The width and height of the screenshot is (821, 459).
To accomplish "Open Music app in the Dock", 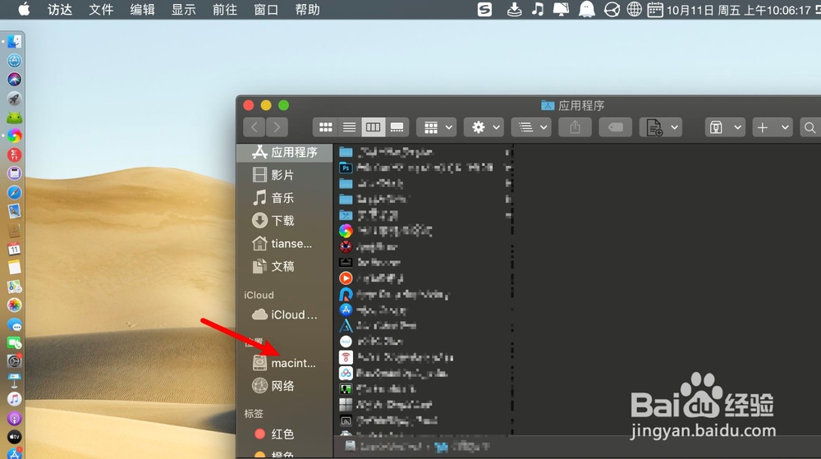I will 14,399.
